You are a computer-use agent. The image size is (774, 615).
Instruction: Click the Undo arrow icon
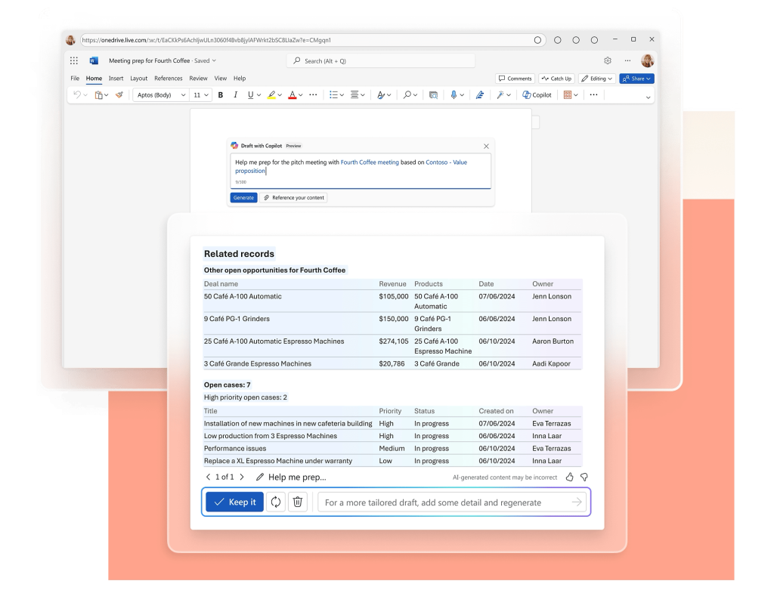77,94
